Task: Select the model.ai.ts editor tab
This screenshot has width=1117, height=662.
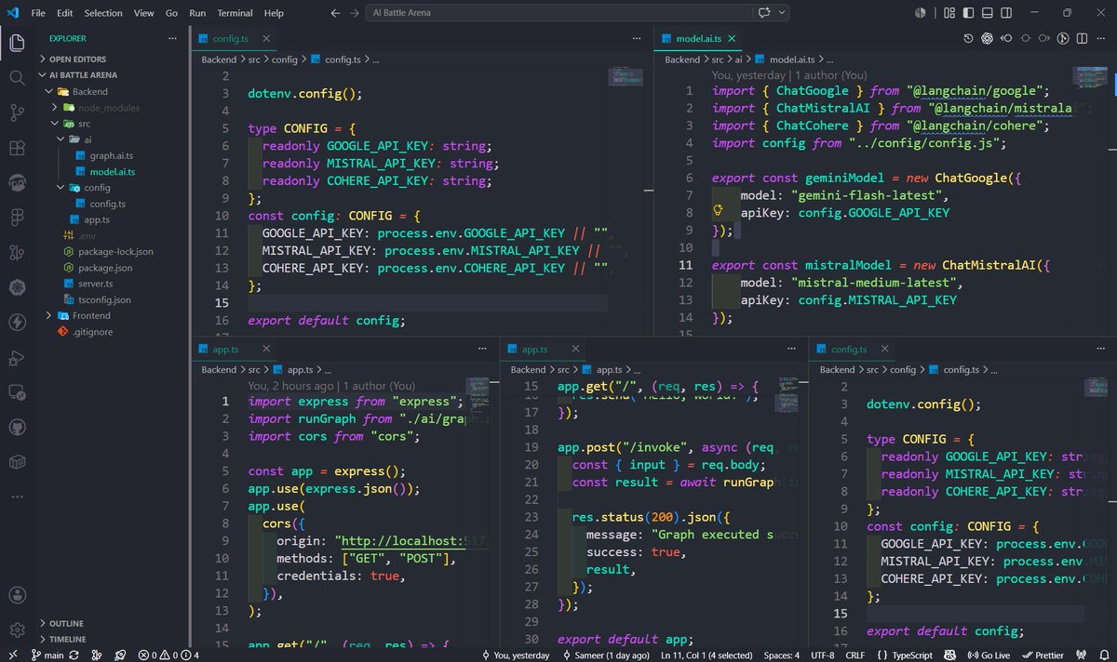Action: point(699,38)
